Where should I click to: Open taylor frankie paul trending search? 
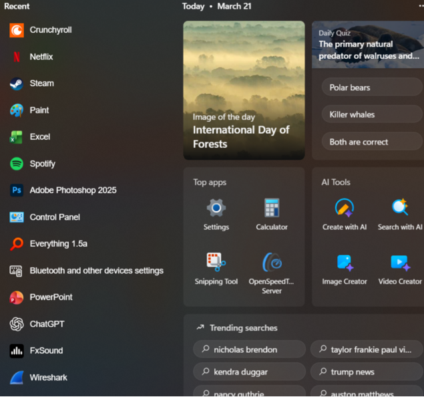coord(367,350)
